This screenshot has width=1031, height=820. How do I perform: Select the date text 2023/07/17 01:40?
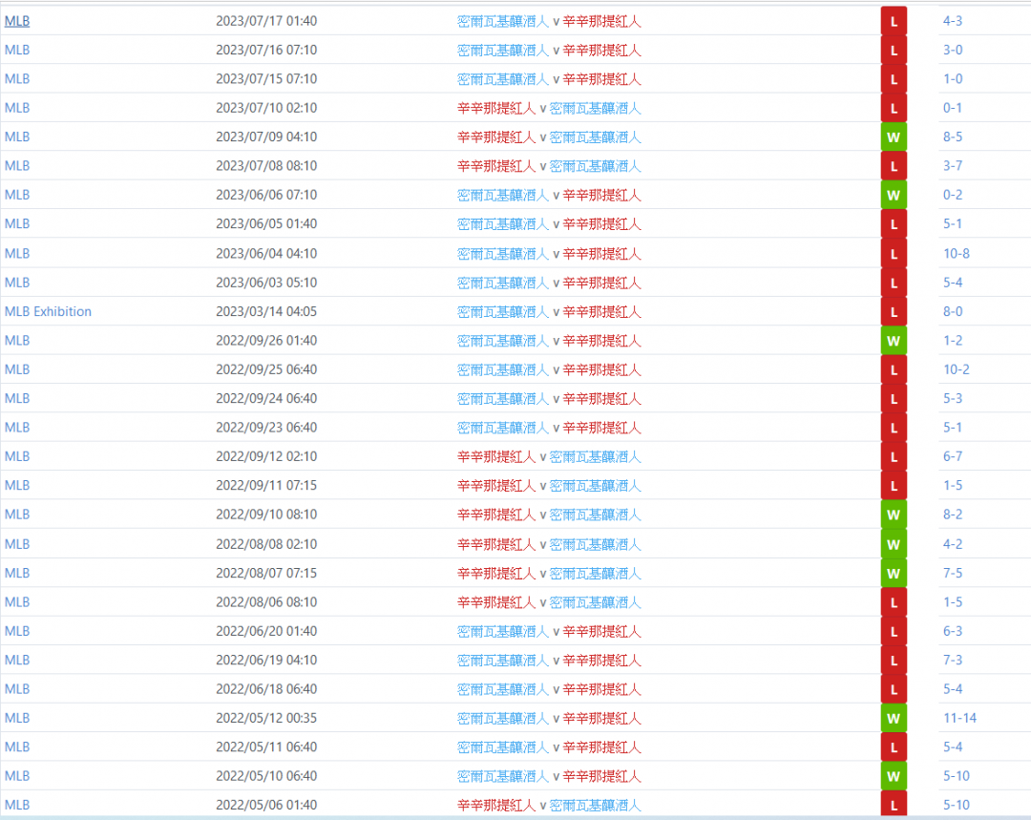pos(266,21)
